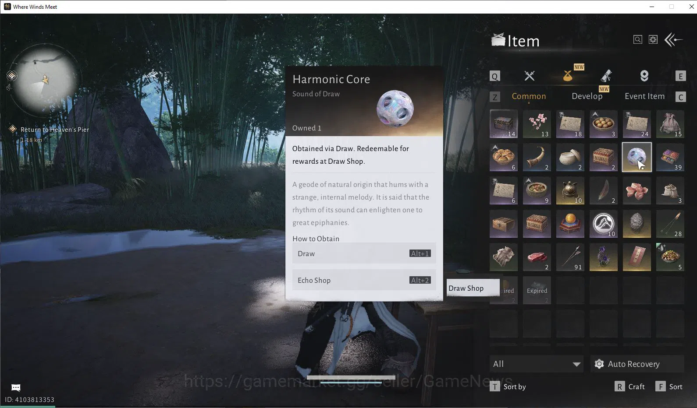
Task: Select the paper note item with 24
Action: pyautogui.click(x=637, y=124)
